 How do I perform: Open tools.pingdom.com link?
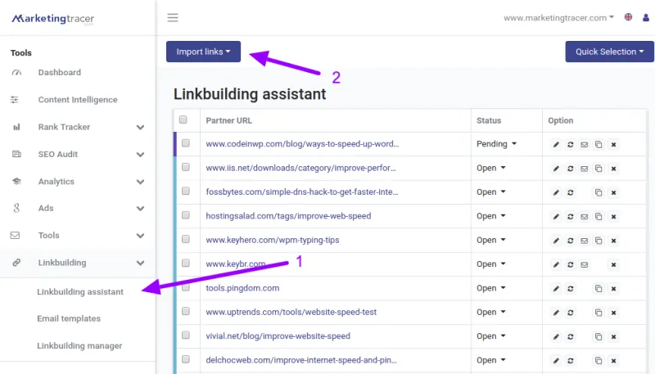coord(242,288)
